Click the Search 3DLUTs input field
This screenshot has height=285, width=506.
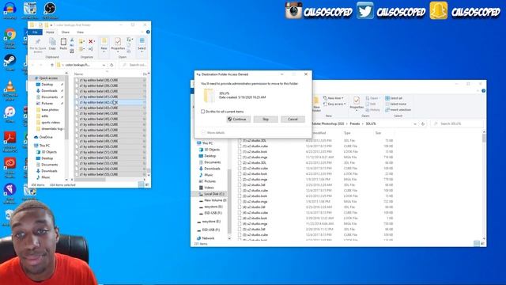457,123
